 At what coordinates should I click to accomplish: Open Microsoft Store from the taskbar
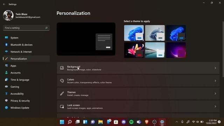pyautogui.click(x=116, y=122)
